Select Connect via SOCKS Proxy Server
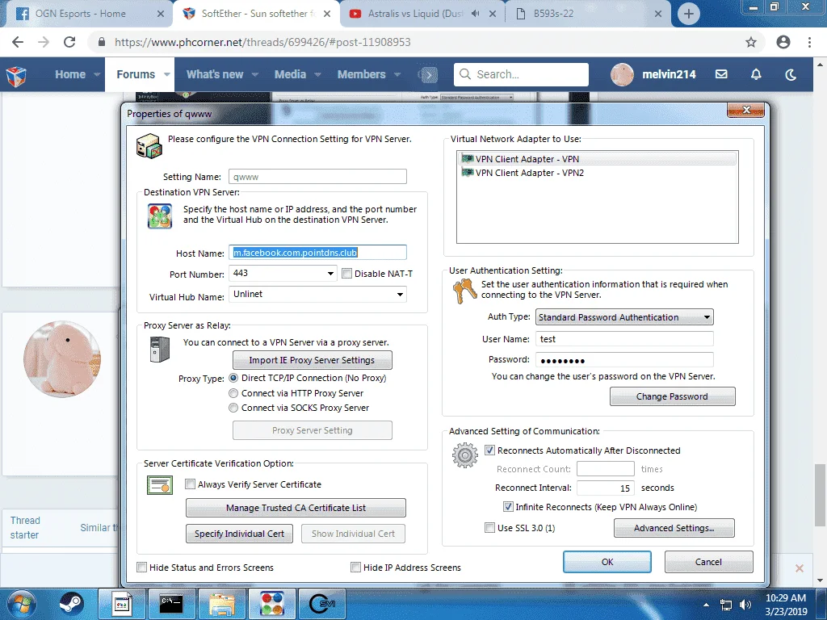Screen dimensions: 827x620 click(233, 408)
